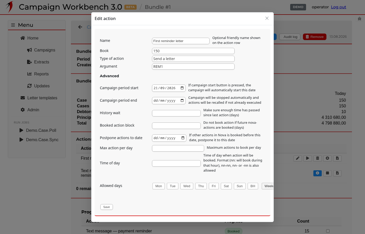Screen dimensions: 365x234
Task: Click the Time of day input field
Action: [176, 163]
